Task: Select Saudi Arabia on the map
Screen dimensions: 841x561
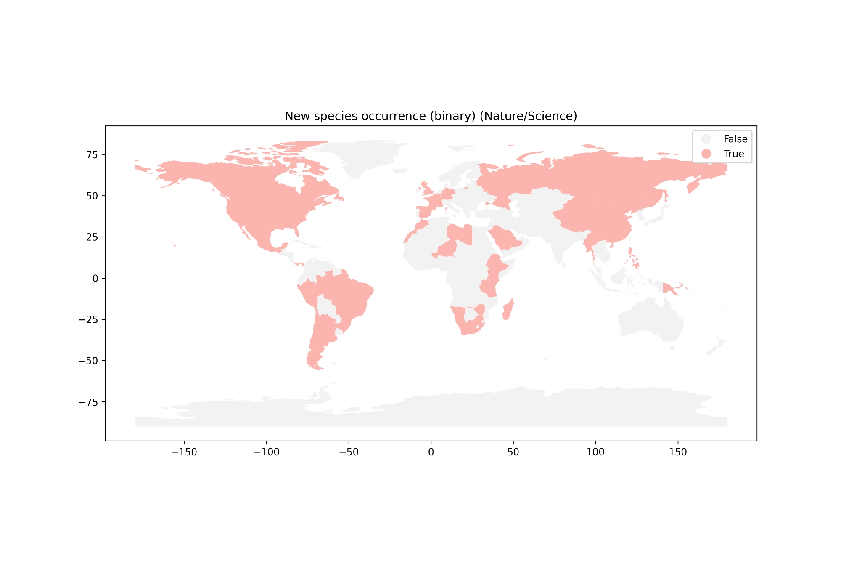Action: [505, 239]
